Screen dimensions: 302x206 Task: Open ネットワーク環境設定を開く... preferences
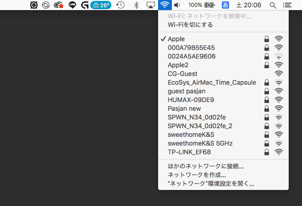211,184
